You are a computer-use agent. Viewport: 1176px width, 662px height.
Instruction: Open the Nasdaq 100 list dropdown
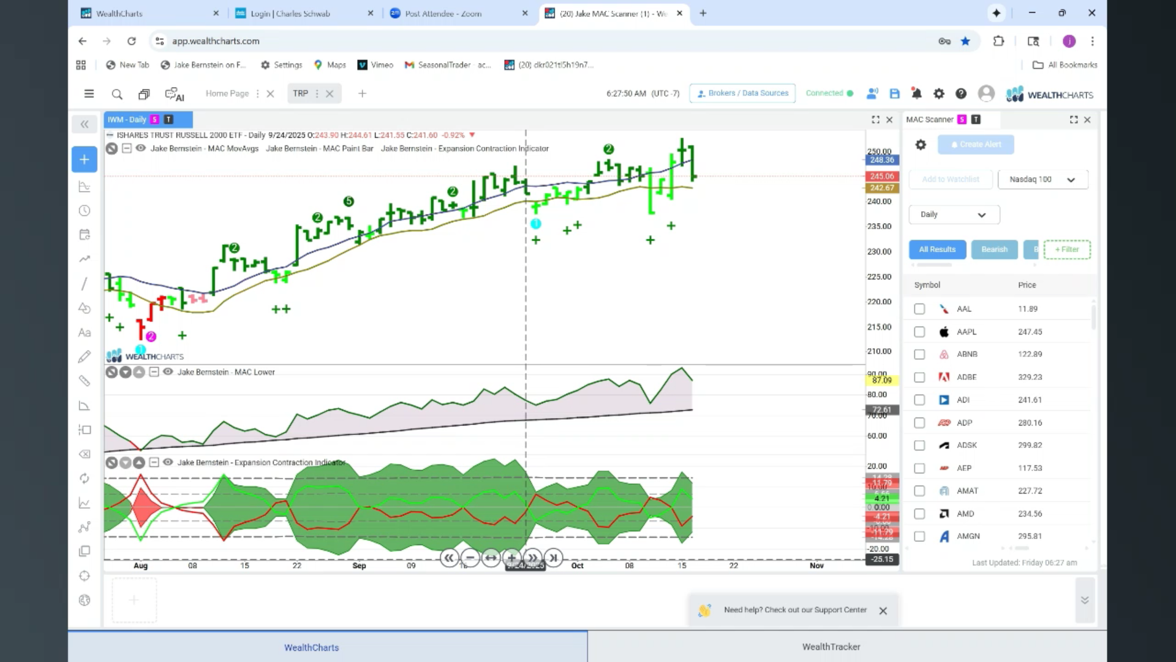pyautogui.click(x=1042, y=180)
